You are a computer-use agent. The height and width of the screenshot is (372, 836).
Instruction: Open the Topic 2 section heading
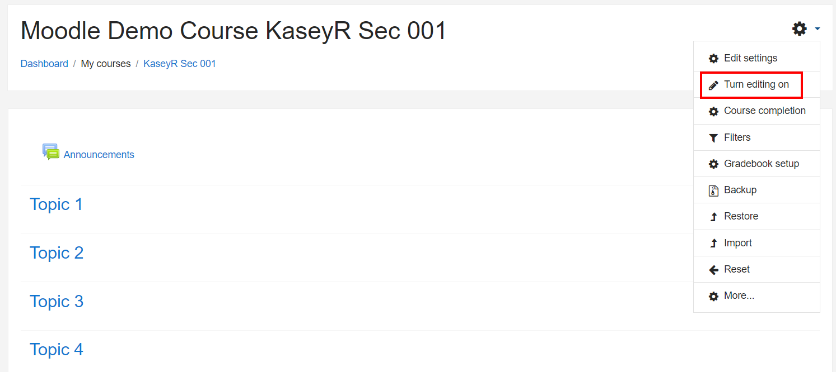point(57,253)
